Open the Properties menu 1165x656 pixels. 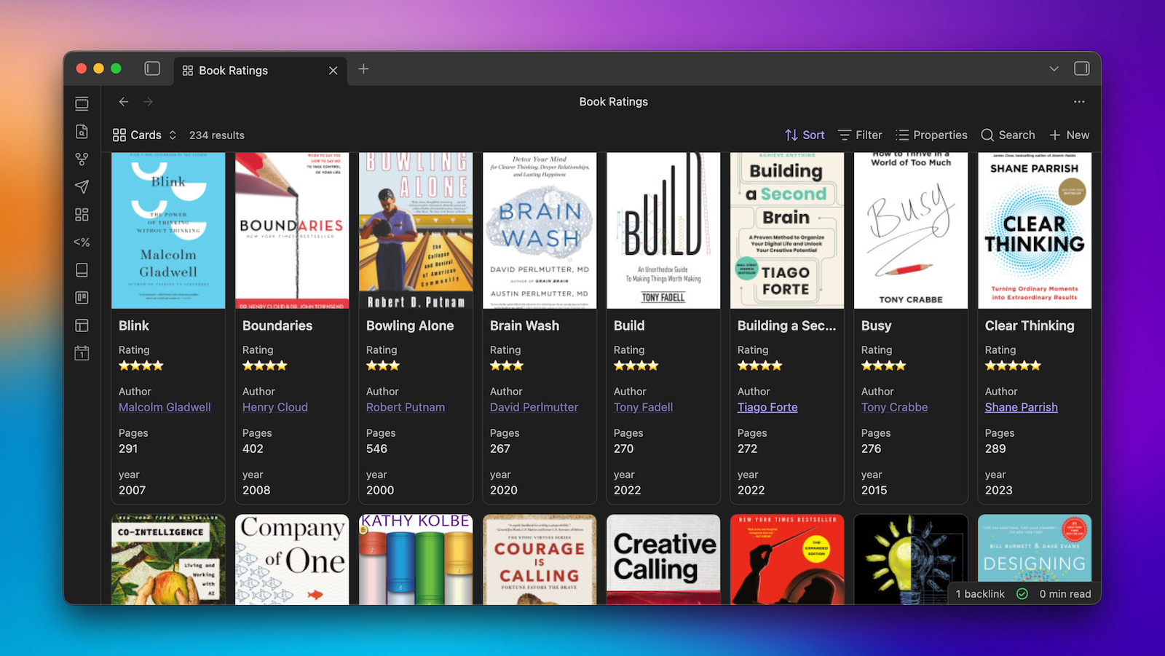tap(931, 135)
